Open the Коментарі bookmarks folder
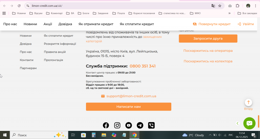This screenshot has height=139, width=260. click(x=54, y=13)
